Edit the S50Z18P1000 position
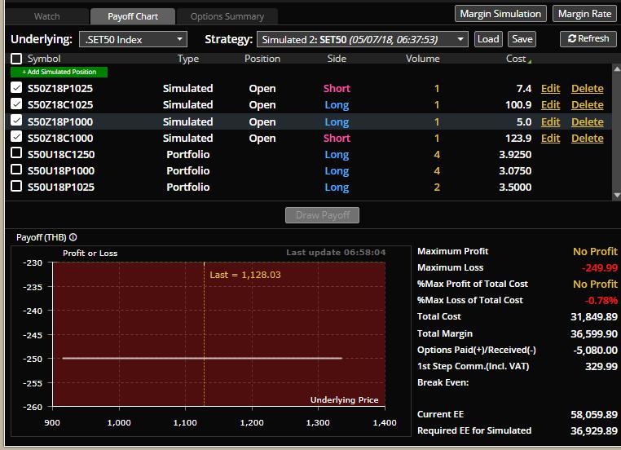The height and width of the screenshot is (450, 621). [x=550, y=121]
